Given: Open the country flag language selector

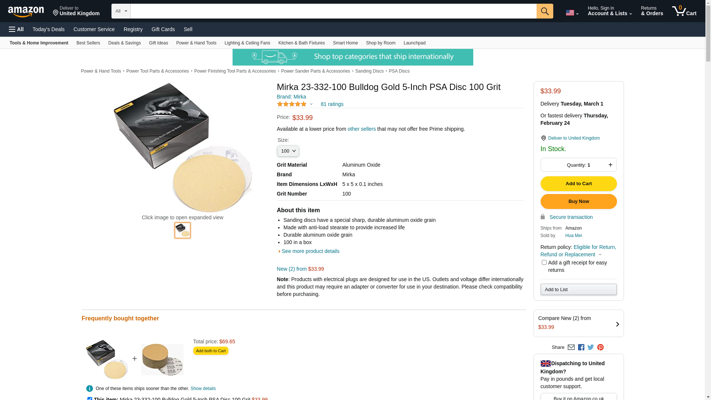Looking at the screenshot, I should (572, 13).
